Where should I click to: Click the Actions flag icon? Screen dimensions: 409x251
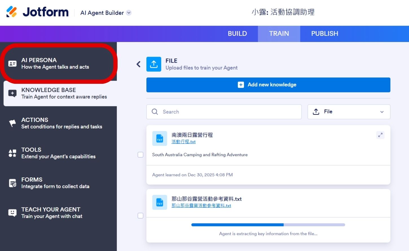[x=12, y=123]
